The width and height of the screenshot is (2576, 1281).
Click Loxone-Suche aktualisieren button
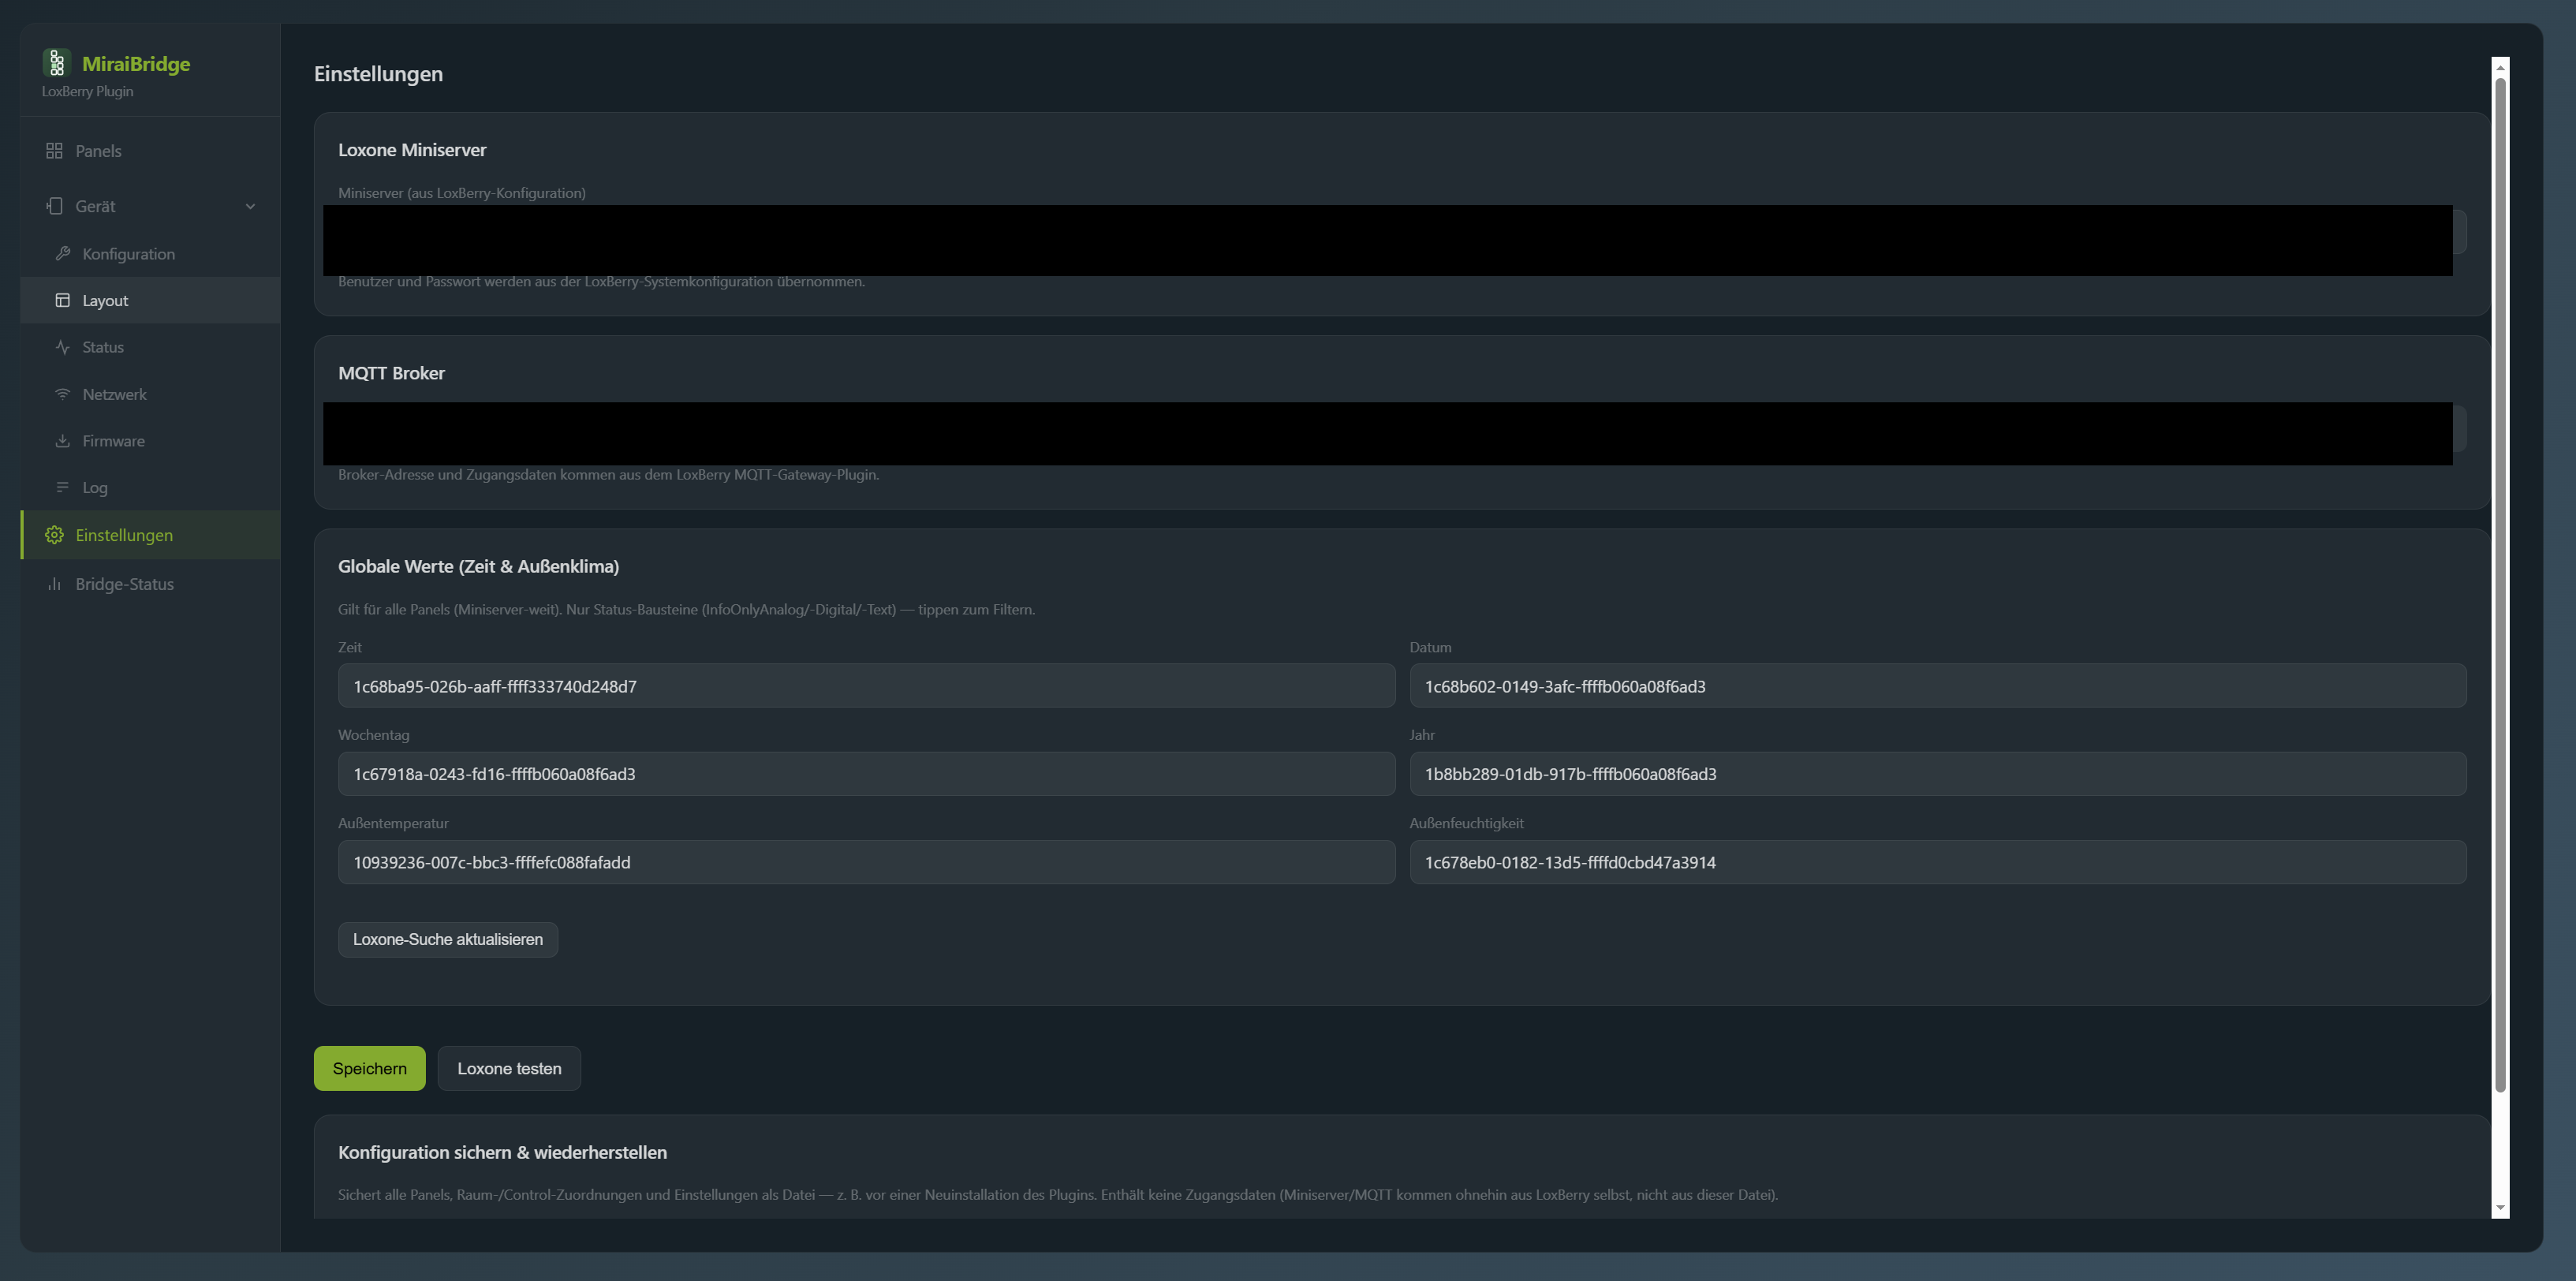click(x=448, y=939)
